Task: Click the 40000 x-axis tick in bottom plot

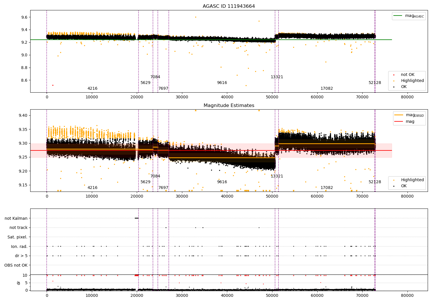Action: [x=227, y=296]
